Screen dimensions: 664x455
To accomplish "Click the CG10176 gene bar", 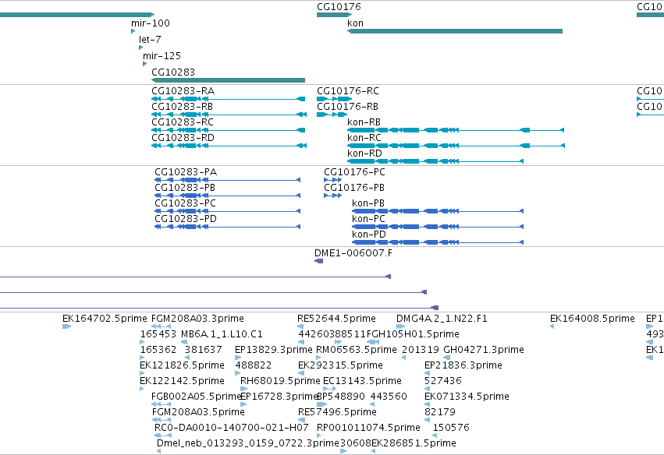I will [334, 15].
